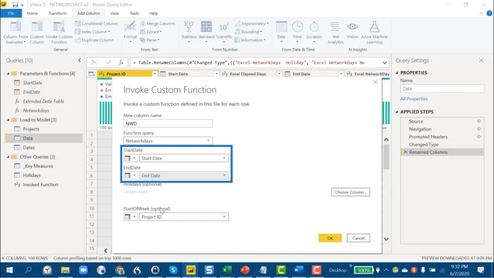Open Project ID column filter dropdown
This screenshot has width=494, height=278.
(x=155, y=74)
